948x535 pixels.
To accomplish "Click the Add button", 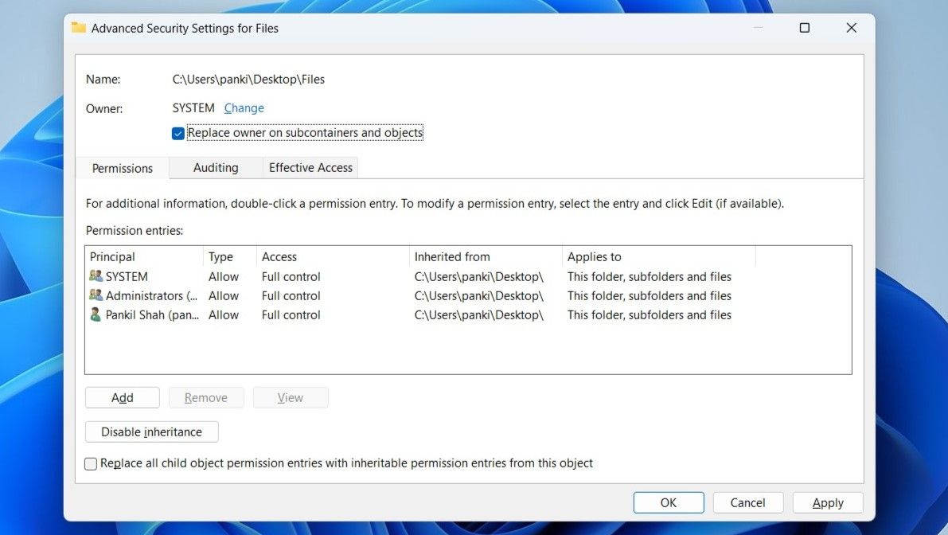I will coord(122,397).
